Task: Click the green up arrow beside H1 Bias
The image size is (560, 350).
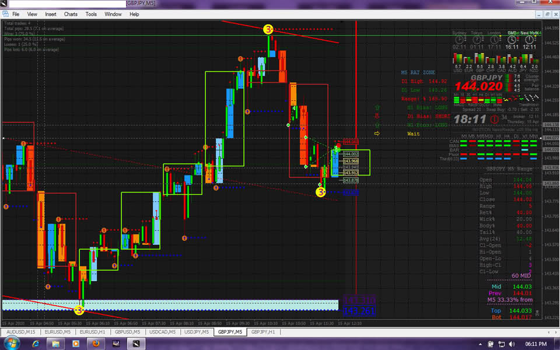Action: point(377,107)
